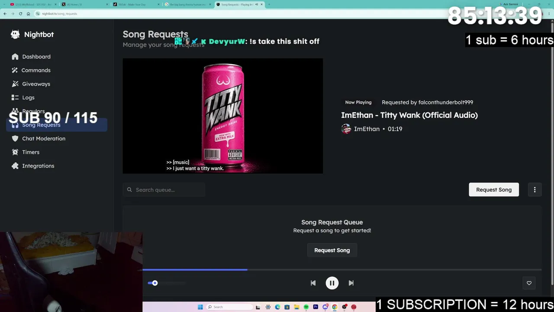Click the song title ImEthan - Titty Wank
Image resolution: width=554 pixels, height=312 pixels.
[409, 115]
